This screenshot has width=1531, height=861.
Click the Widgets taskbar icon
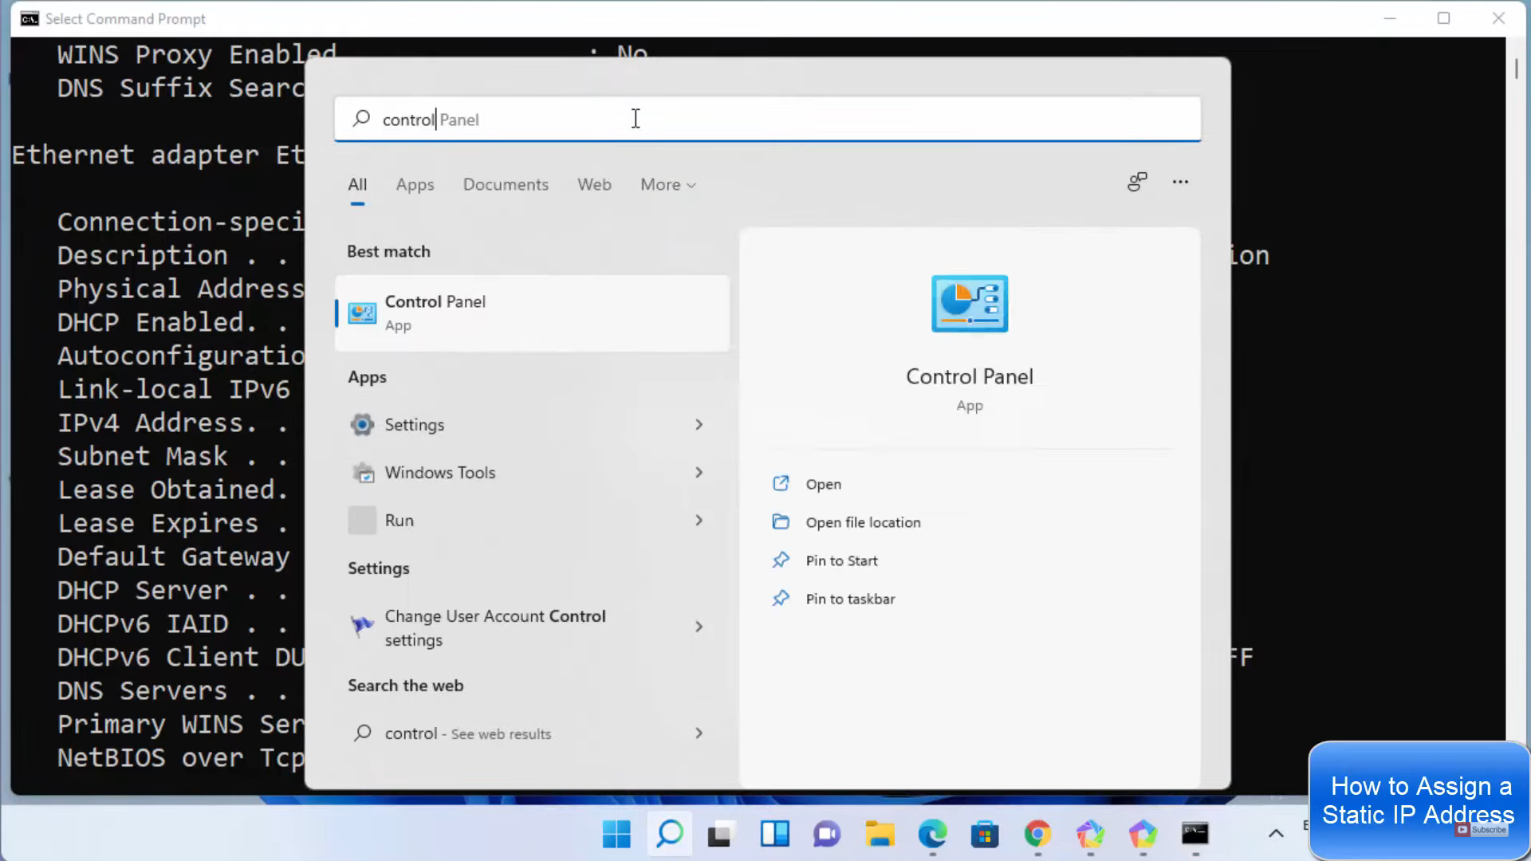coord(774,834)
